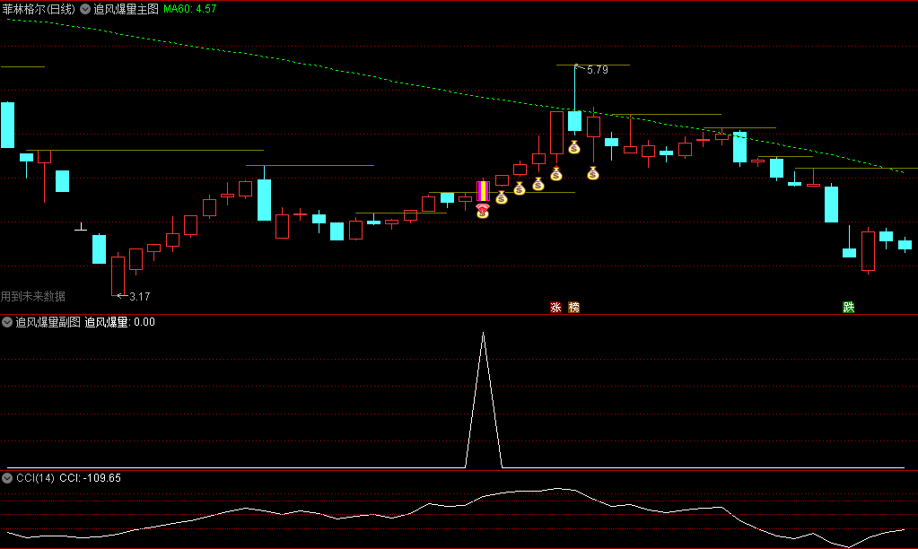This screenshot has height=549, width=918.
Task: Click the CCI: -109.65 value
Action: pyautogui.click(x=90, y=478)
